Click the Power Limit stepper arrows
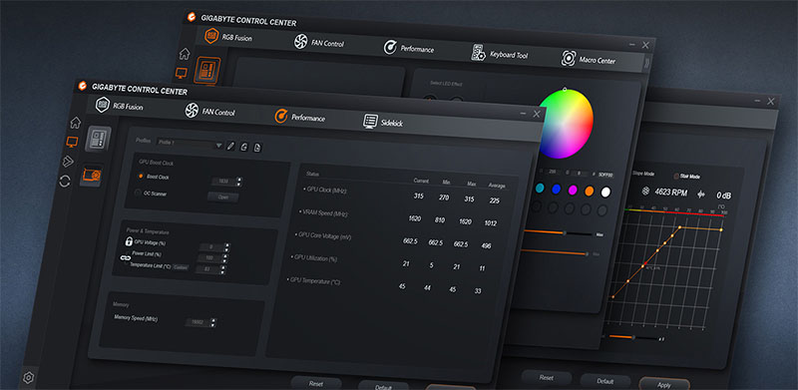The height and width of the screenshot is (390, 798). click(x=225, y=258)
